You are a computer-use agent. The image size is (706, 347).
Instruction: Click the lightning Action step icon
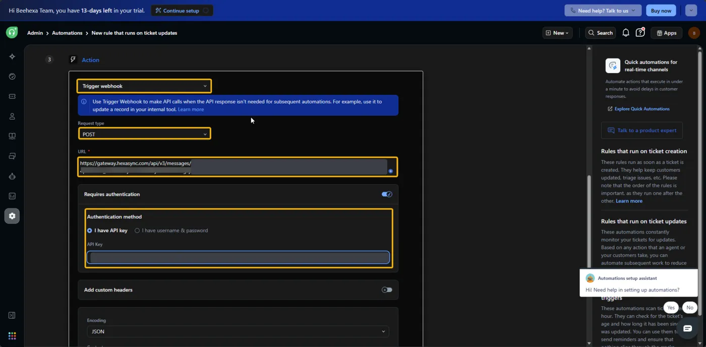coord(73,60)
